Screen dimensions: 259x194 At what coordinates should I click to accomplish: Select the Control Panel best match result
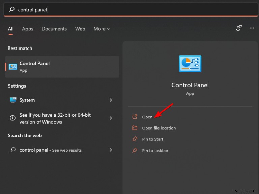click(62, 67)
